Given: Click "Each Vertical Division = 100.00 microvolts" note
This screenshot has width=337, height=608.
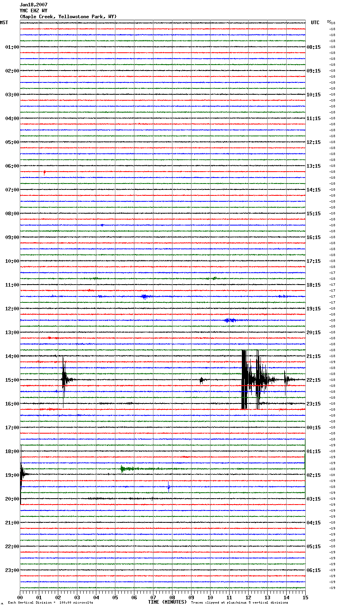Looking at the screenshot, I should [x=50, y=603].
